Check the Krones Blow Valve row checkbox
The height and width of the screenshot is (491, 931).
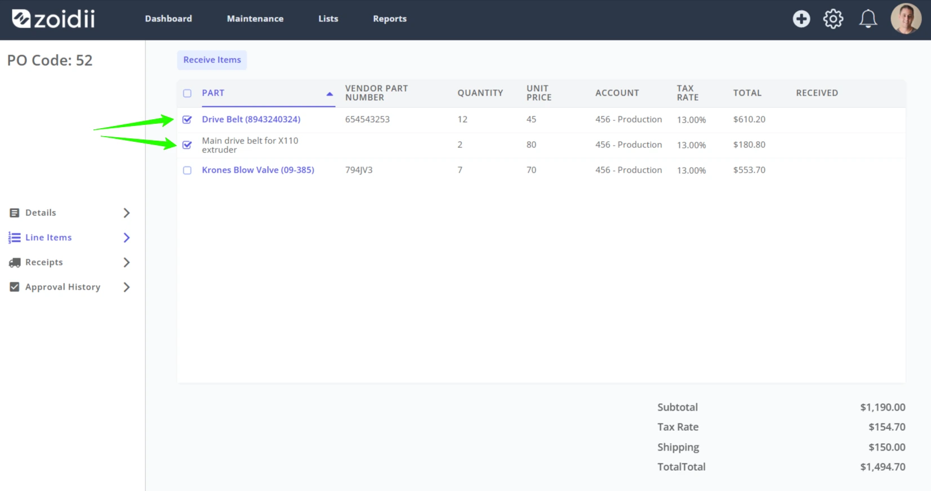pos(187,170)
